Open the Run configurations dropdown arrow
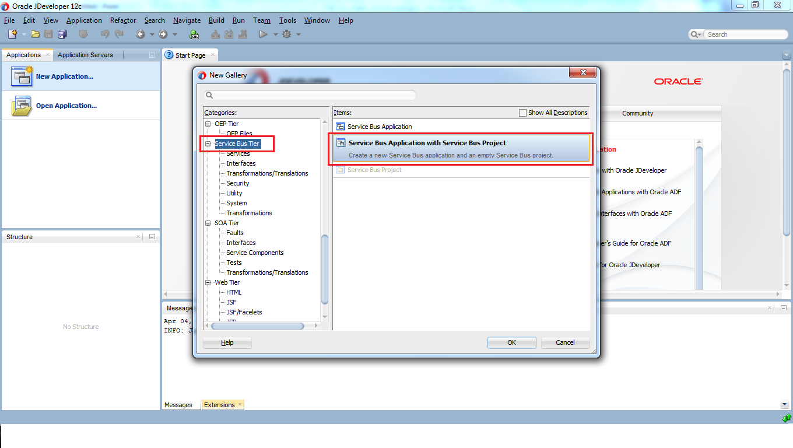 coord(275,34)
